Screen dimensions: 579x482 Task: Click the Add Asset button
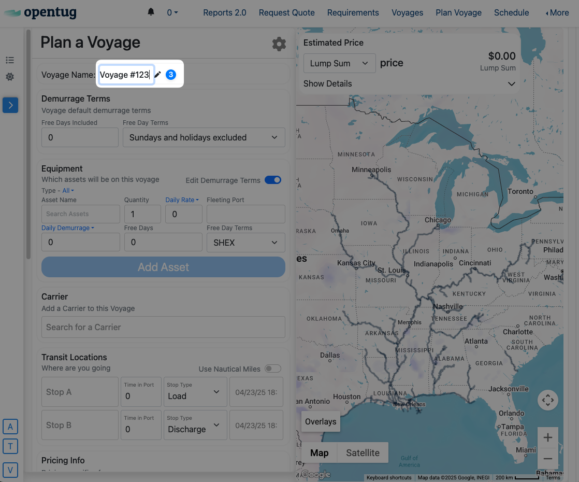(x=163, y=267)
